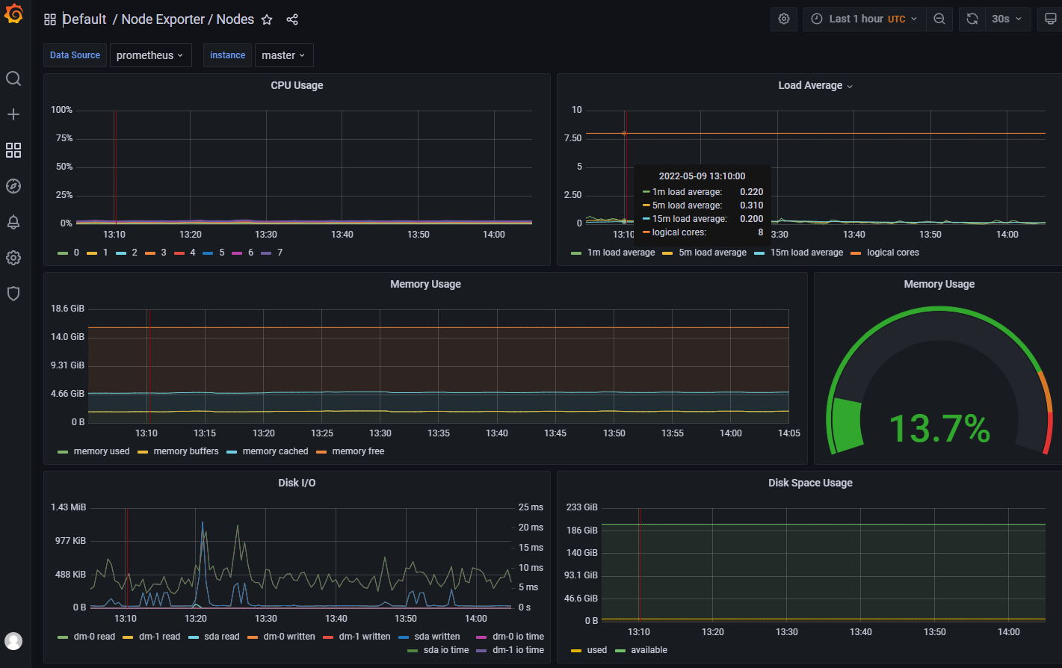Toggle CPU core 5 series in legend
Viewport: 1062px width, 668px height.
click(222, 253)
